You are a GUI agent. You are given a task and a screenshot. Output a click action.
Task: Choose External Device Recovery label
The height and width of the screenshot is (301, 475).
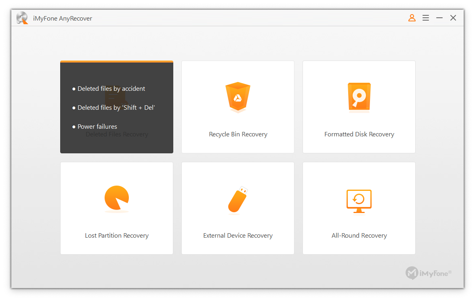238,236
